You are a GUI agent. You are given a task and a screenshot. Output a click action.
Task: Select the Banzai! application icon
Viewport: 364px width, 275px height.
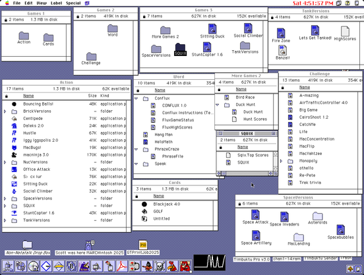coord(282,50)
